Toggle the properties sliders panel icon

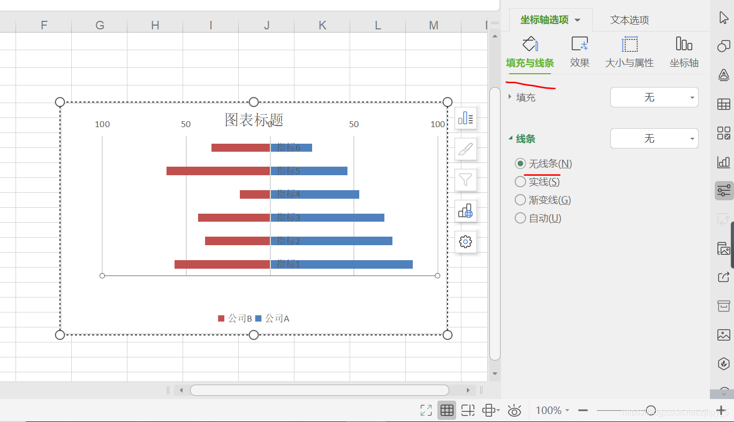point(724,191)
